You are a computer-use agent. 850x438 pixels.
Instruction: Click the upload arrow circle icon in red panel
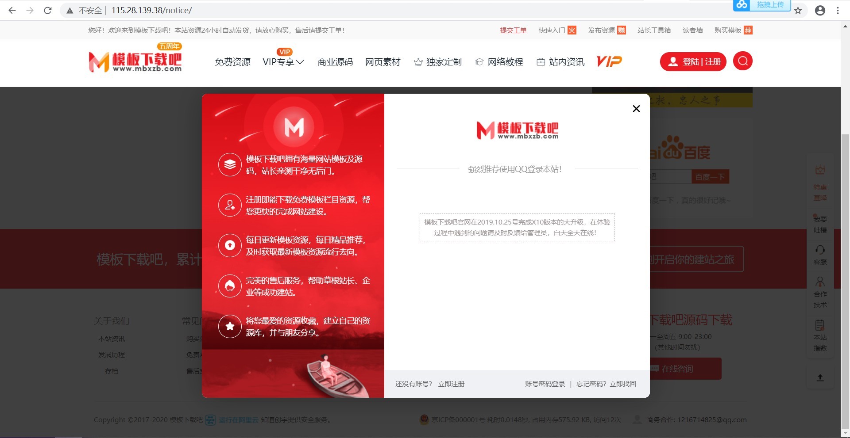pos(230,245)
